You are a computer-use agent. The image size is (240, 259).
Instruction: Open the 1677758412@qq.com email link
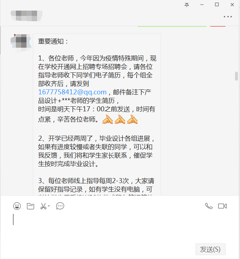point(72,92)
